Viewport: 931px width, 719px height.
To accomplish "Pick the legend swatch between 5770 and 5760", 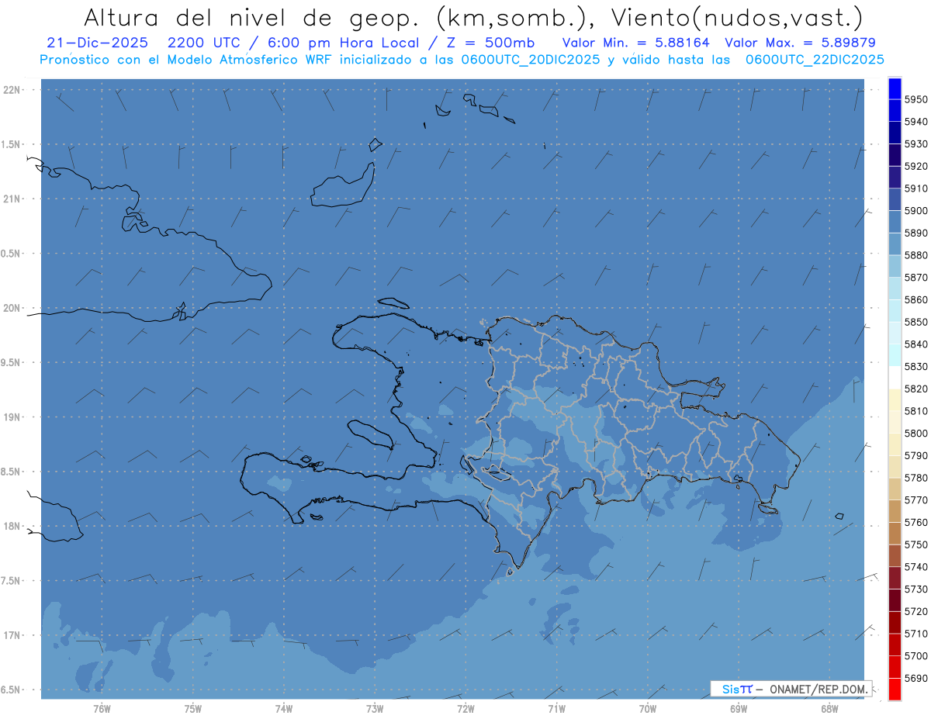I will 895,511.
